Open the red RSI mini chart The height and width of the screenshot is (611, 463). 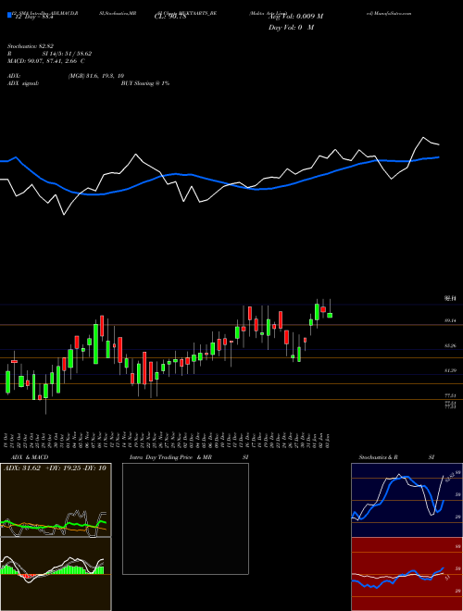407,574
